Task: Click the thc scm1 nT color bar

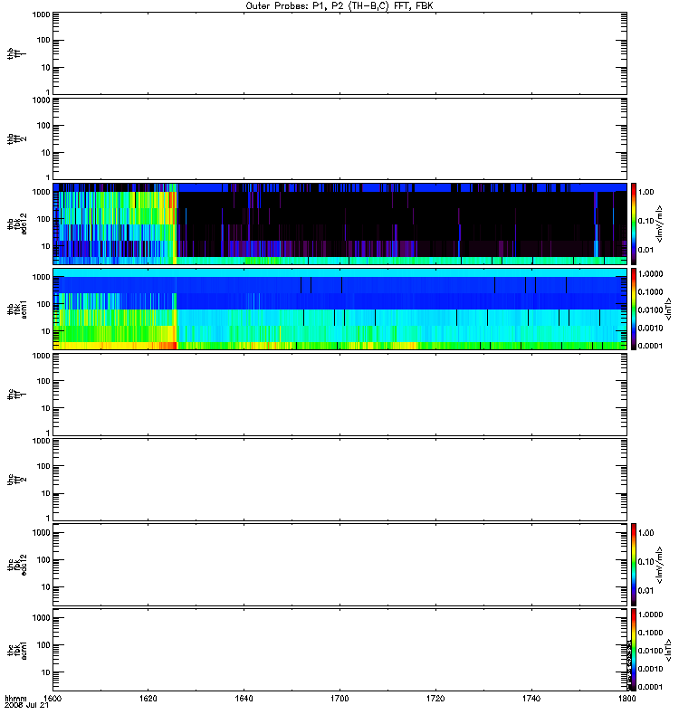Action: tap(634, 650)
